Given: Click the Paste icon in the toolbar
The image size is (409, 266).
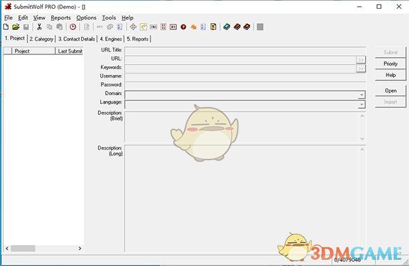Looking at the screenshot, I should (x=59, y=27).
